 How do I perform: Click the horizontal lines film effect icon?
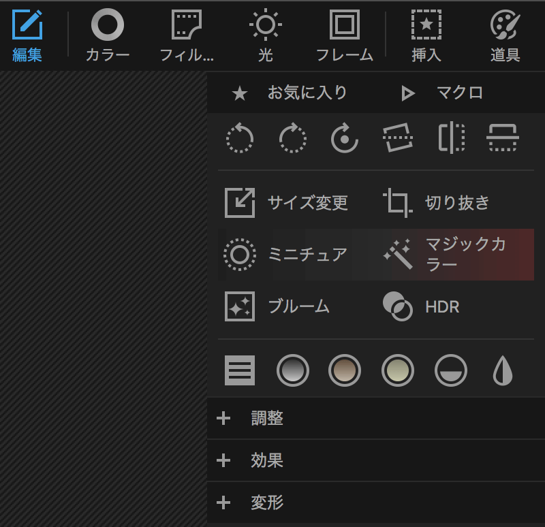(240, 371)
